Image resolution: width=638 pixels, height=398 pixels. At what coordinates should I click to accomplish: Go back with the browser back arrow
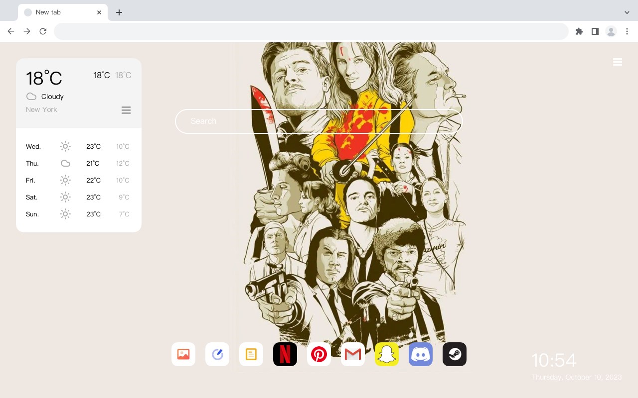[11, 31]
